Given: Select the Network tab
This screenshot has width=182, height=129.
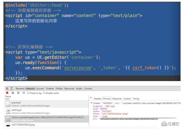Looking at the screenshot, I should click(30, 89).
